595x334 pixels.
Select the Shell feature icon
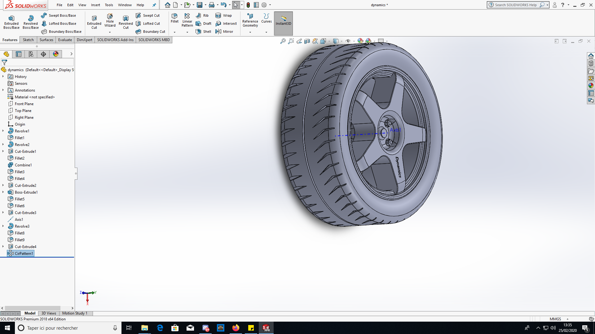(198, 32)
